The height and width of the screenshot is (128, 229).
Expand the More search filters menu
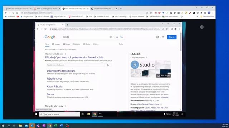[96, 44]
